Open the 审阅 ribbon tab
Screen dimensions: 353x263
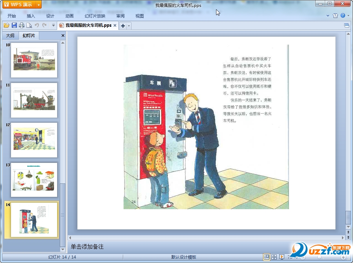click(x=120, y=16)
